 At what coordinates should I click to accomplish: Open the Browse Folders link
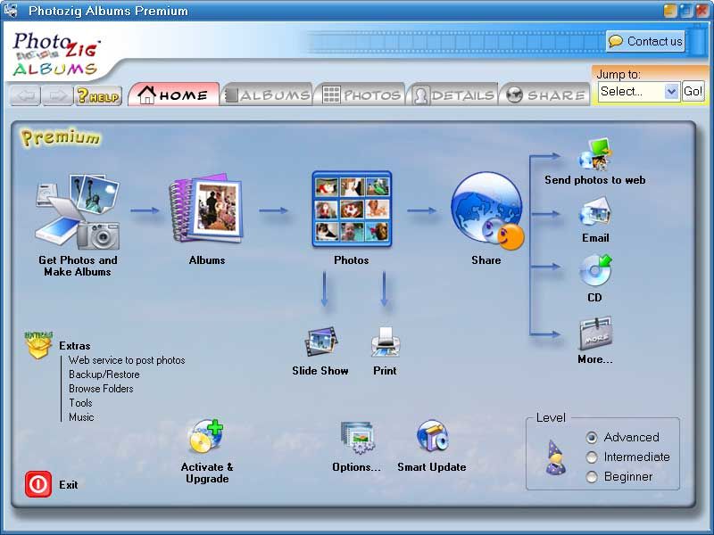coord(101,389)
